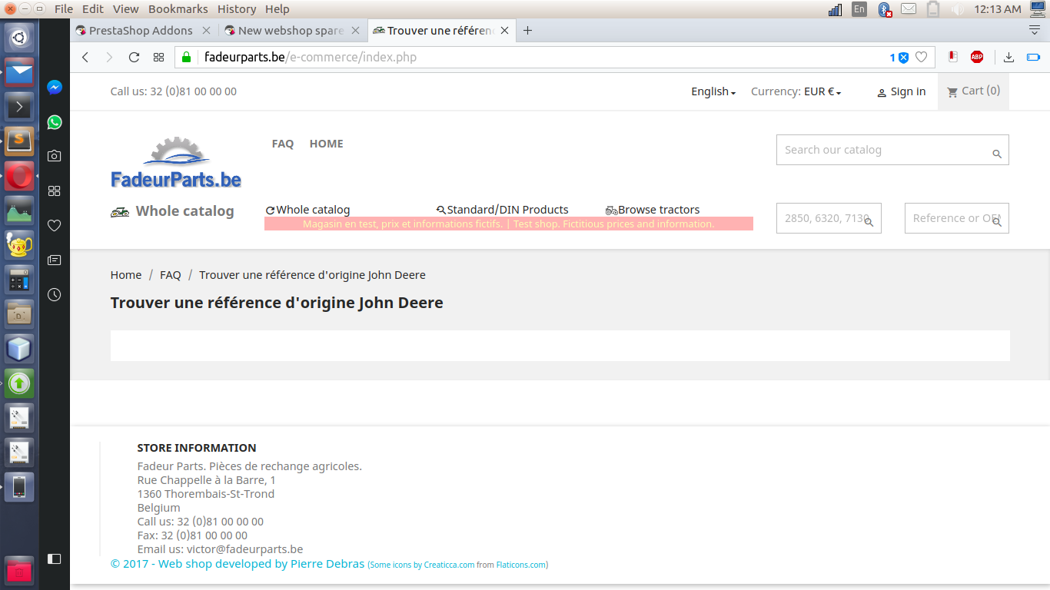Go to HOME in the navigation
The width and height of the screenshot is (1050, 590).
click(327, 144)
